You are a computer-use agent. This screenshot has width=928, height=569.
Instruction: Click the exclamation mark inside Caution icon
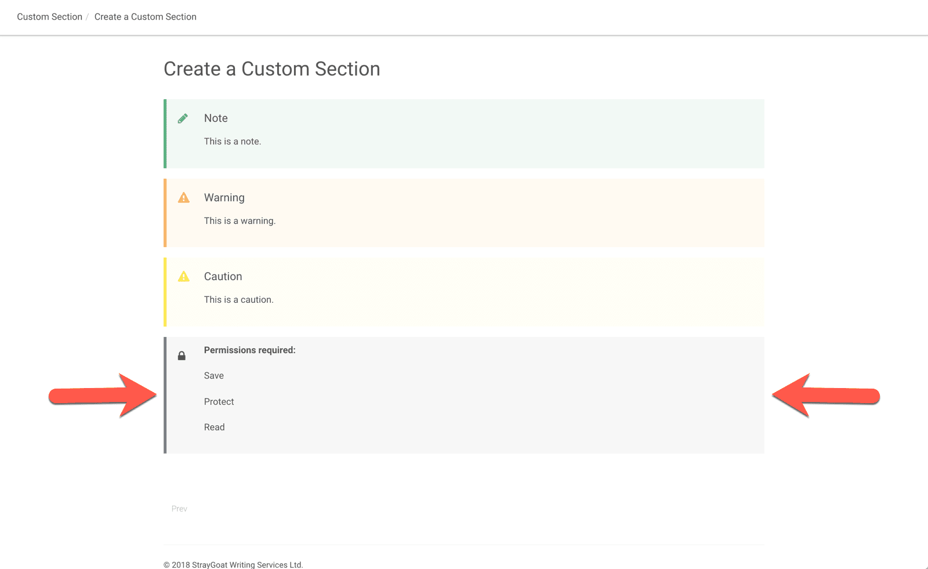click(183, 278)
